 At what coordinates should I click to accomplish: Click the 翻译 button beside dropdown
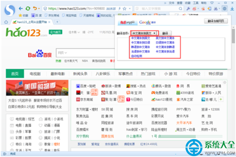[165, 33]
